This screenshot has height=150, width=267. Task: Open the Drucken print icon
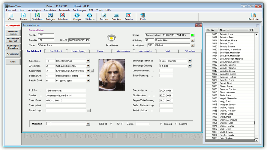(x=116, y=16)
